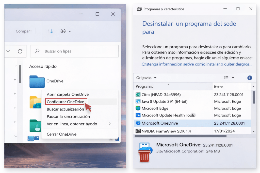Click the programs list horizontal scrollbar
The image size is (260, 173).
[181, 136]
